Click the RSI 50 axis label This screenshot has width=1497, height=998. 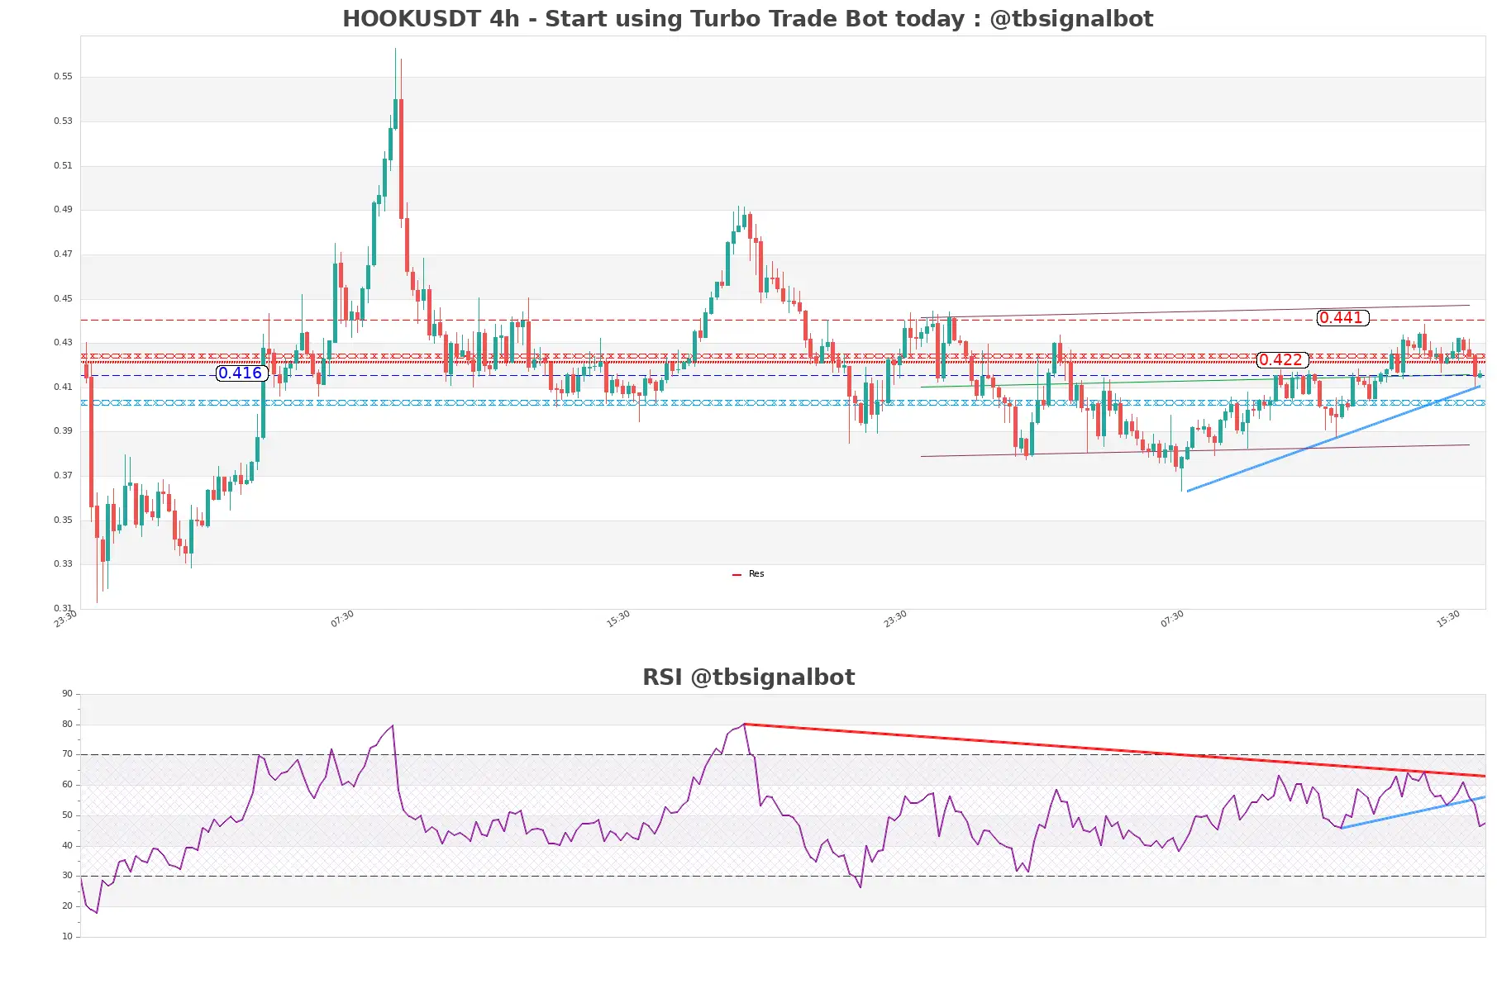67,815
